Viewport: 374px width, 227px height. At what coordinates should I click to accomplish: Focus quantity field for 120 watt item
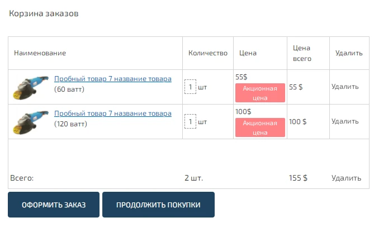click(x=190, y=122)
